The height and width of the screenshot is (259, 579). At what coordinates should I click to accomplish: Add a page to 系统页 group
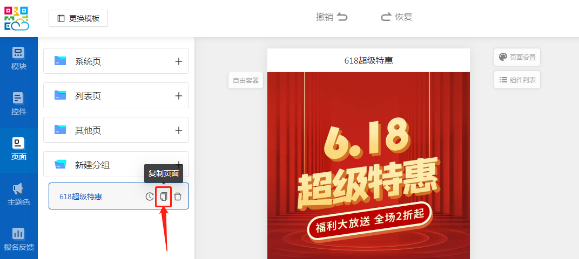click(x=179, y=61)
